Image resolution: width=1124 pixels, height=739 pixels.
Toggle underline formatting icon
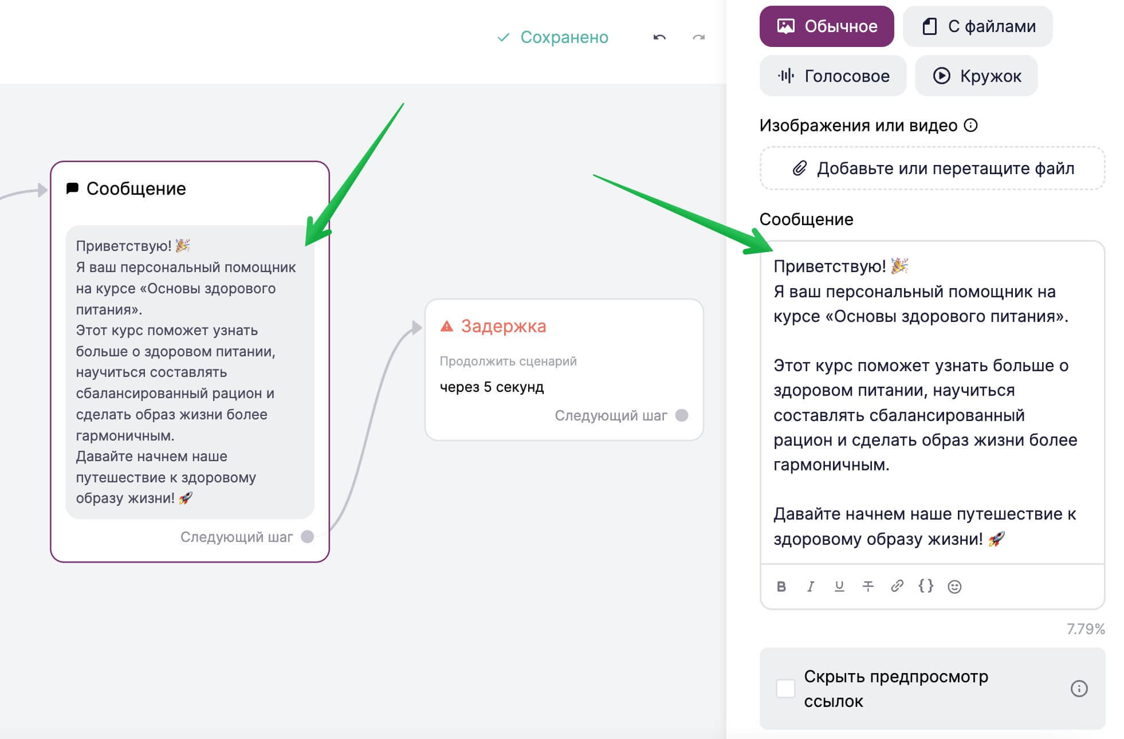click(839, 586)
